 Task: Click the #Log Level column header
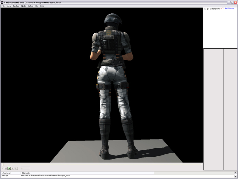click(x=7, y=173)
